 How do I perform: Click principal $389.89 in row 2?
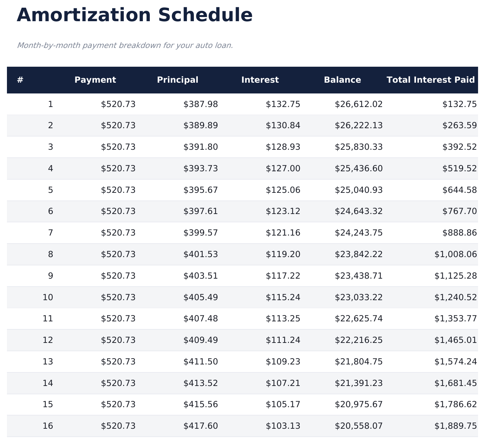(x=201, y=125)
